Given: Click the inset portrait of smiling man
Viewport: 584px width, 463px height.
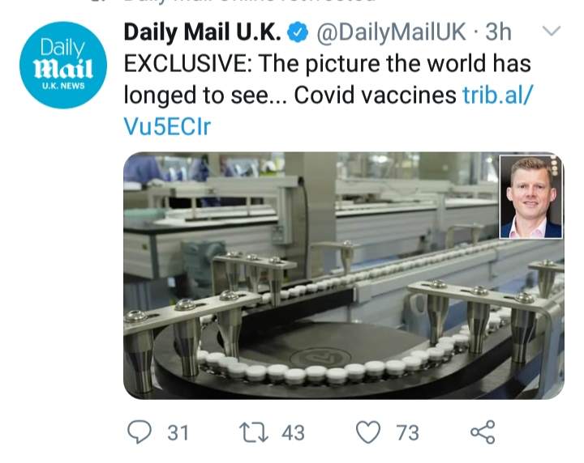Looking at the screenshot, I should pyautogui.click(x=530, y=197).
